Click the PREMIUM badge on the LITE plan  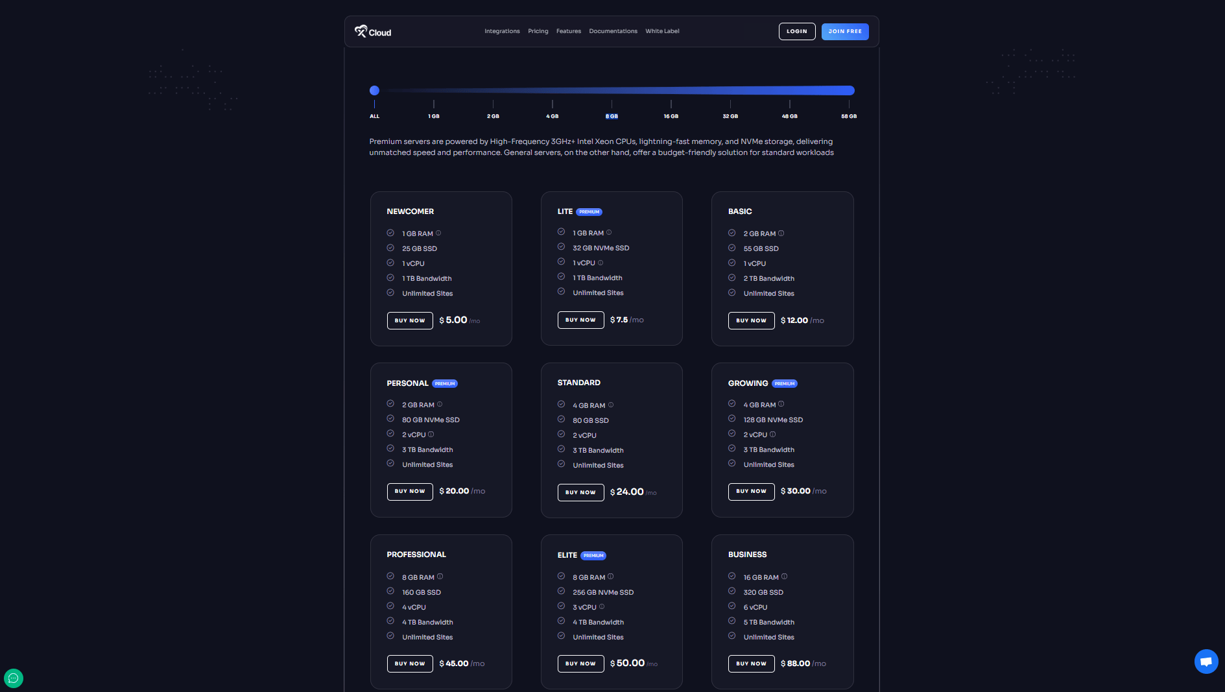pos(589,211)
